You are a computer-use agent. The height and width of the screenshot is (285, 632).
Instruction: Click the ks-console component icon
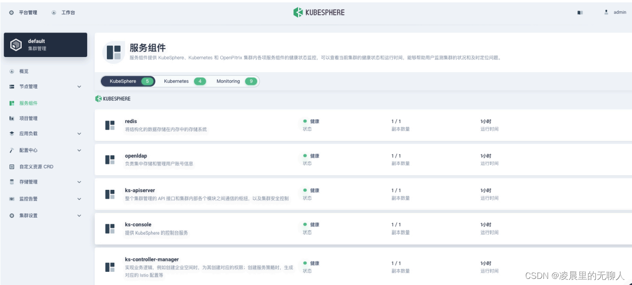pyautogui.click(x=110, y=229)
